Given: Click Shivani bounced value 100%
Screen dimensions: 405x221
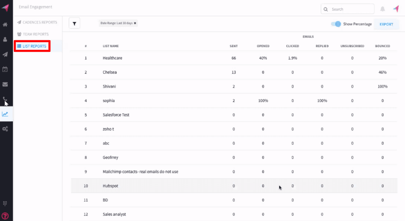Looking at the screenshot, I should [382, 86].
